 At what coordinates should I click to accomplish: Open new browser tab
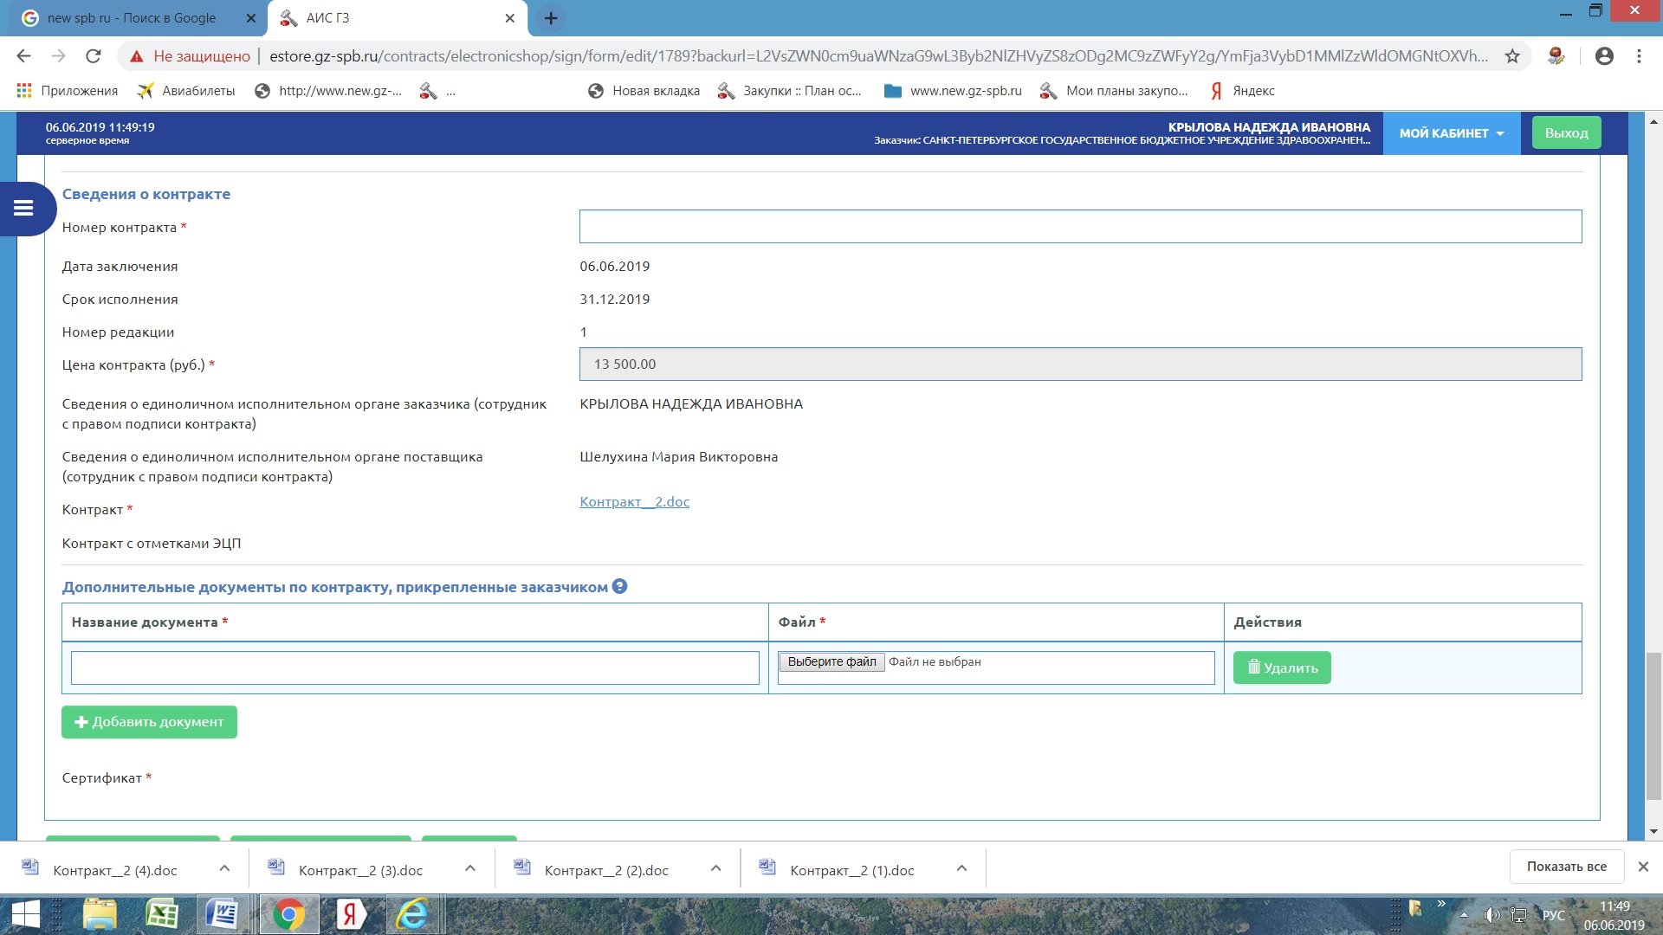[x=551, y=18]
